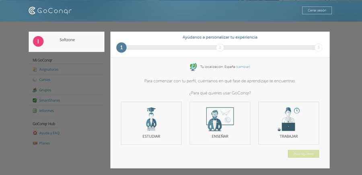Click the '¿Para qué quieres usar GoConqr?' text
Screen dimensions: 362x175
pos(220,93)
